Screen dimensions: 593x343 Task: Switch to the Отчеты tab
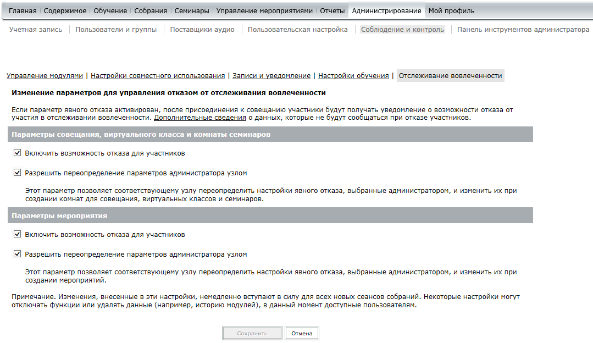pyautogui.click(x=332, y=11)
